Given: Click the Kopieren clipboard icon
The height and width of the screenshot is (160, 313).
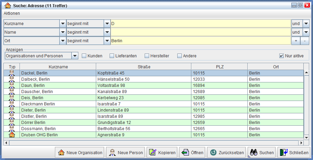Looking at the screenshot, I should [153, 152].
